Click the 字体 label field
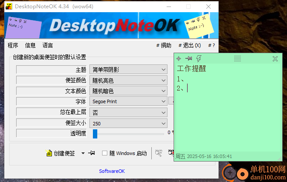 coord(51,101)
